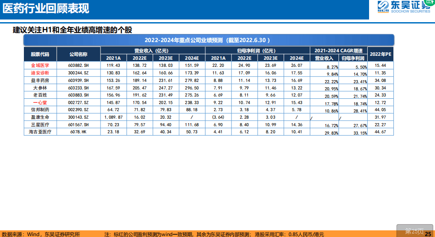This screenshot has width=435, height=237.
Task: Click stock code 601567.SH
Action: tap(78, 125)
